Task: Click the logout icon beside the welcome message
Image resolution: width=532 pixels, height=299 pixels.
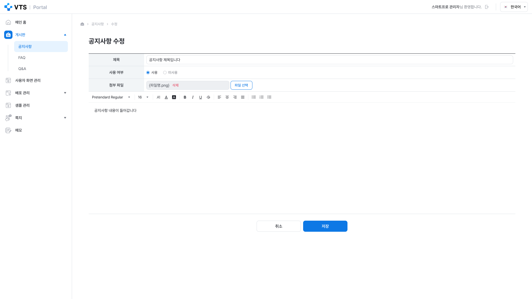Action: tap(487, 7)
